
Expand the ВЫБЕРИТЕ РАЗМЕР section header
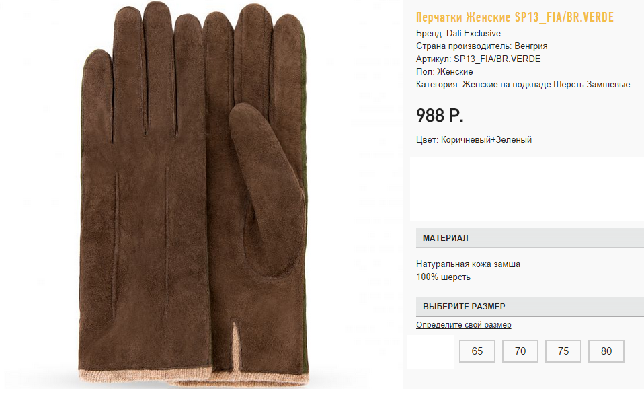[x=530, y=307]
